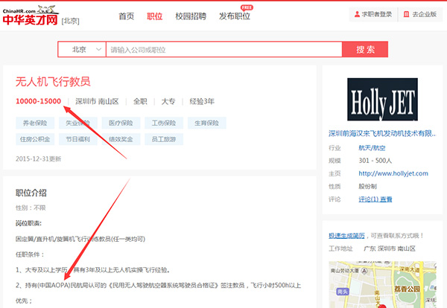Click the 职位介绍 section heading
447x308 pixels.
click(31, 193)
